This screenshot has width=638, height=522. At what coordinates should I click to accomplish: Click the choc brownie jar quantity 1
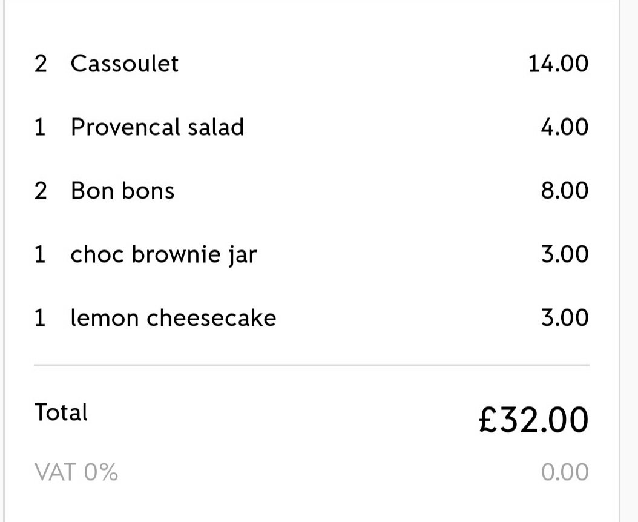coord(40,254)
